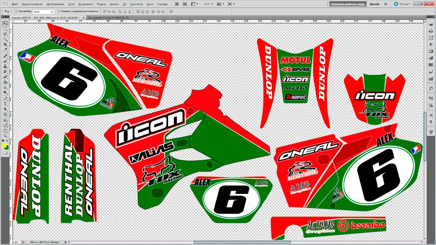Select the Rectangular Marquee tool

coord(5,29)
